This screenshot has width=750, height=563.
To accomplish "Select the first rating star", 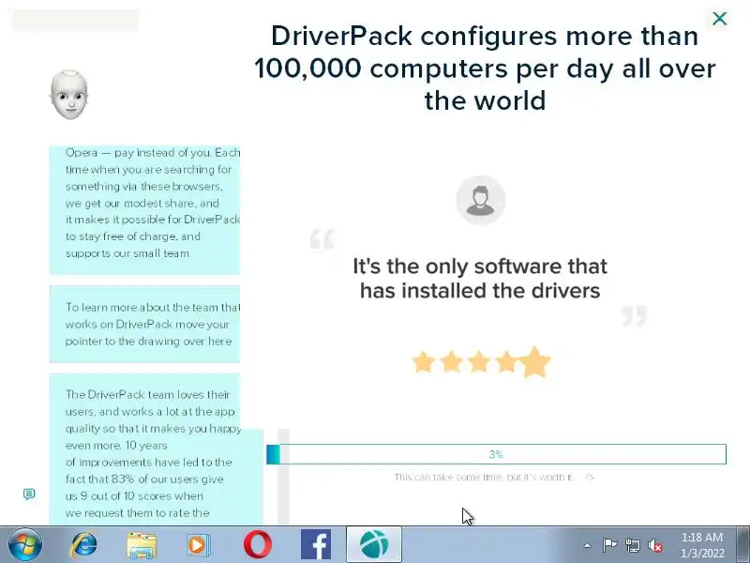I will click(424, 362).
